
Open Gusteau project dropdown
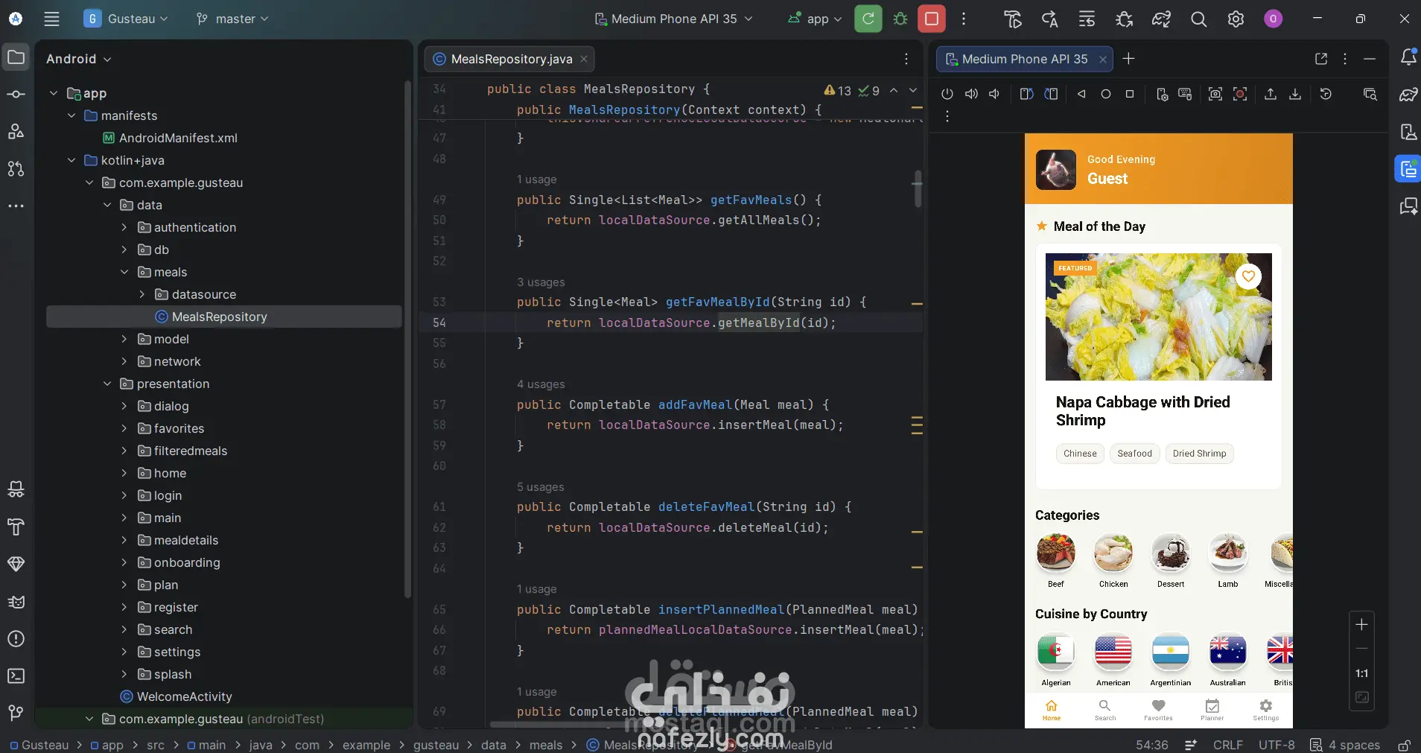tap(127, 19)
